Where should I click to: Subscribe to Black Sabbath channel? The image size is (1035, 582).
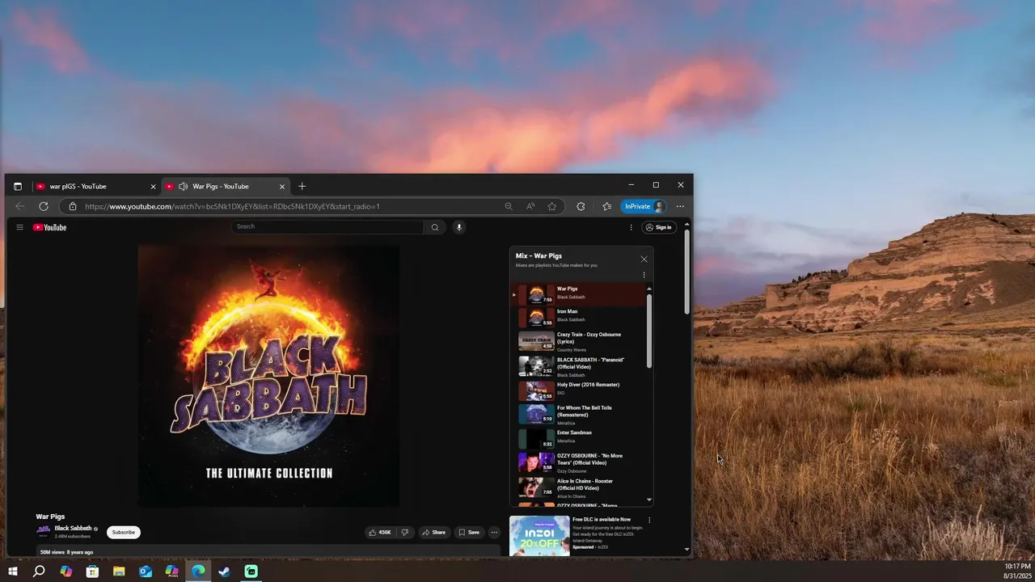(124, 532)
